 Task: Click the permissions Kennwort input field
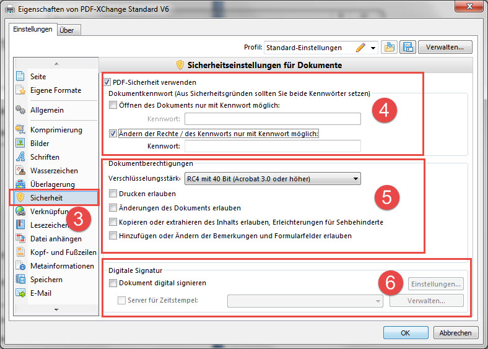pos(272,146)
